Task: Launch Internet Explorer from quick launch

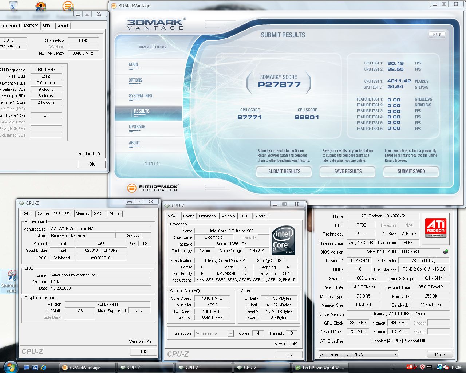Action: (x=44, y=368)
